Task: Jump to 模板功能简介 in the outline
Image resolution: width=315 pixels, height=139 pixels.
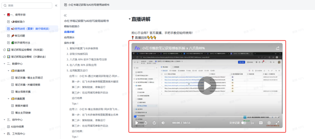Action: click(72, 26)
